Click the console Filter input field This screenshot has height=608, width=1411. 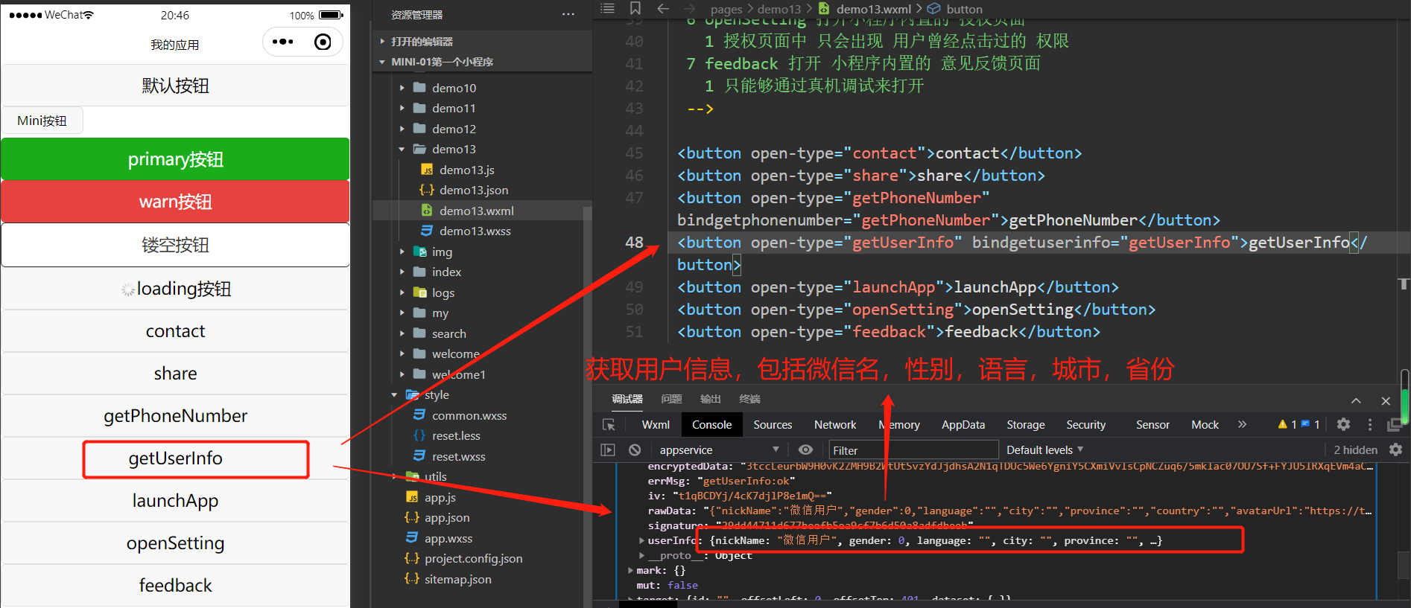click(913, 449)
